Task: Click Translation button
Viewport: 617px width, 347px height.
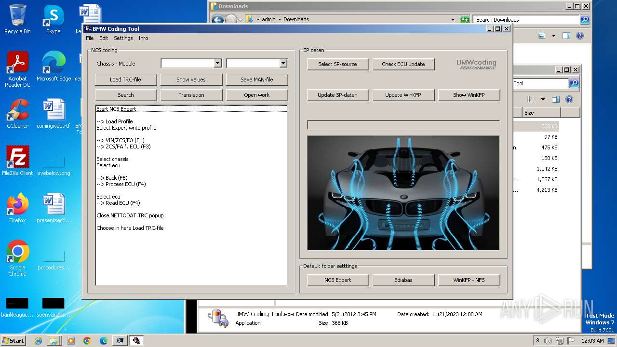Action: point(191,95)
